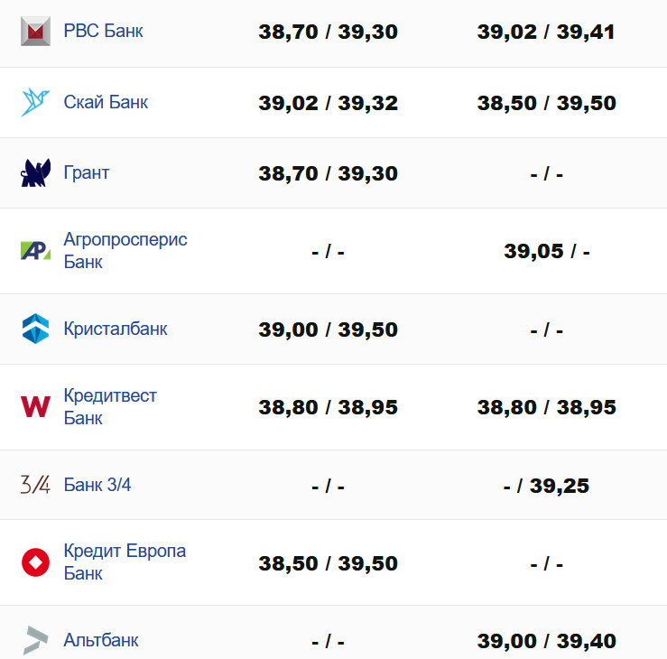Click the Альтбанк gray arrow logo
Viewport: 667px width, 659px height.
(x=35, y=640)
